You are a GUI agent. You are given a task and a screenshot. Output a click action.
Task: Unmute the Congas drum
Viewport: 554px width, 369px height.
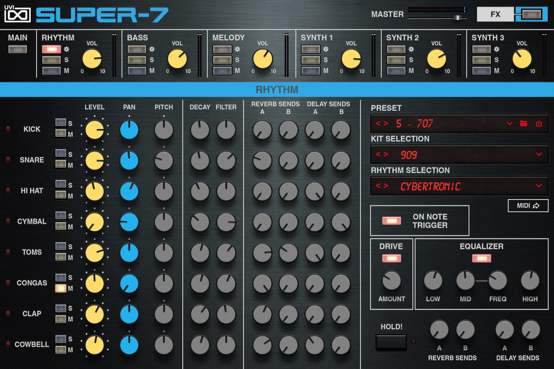(61, 288)
